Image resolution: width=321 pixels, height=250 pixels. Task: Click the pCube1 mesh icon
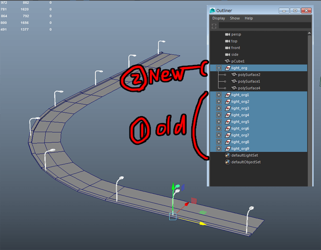click(x=227, y=61)
